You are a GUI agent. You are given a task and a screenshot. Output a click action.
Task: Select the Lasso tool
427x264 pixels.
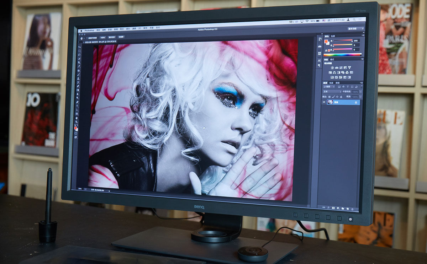pyautogui.click(x=79, y=55)
